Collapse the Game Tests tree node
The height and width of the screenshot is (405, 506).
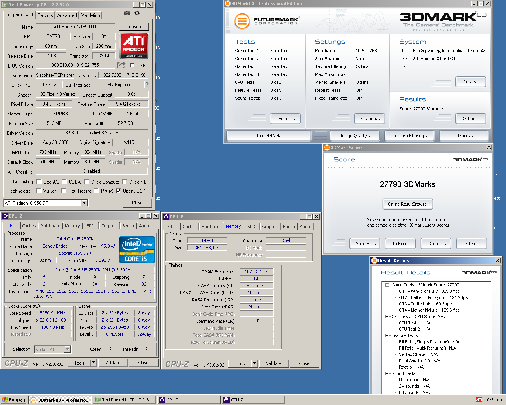[387, 285]
